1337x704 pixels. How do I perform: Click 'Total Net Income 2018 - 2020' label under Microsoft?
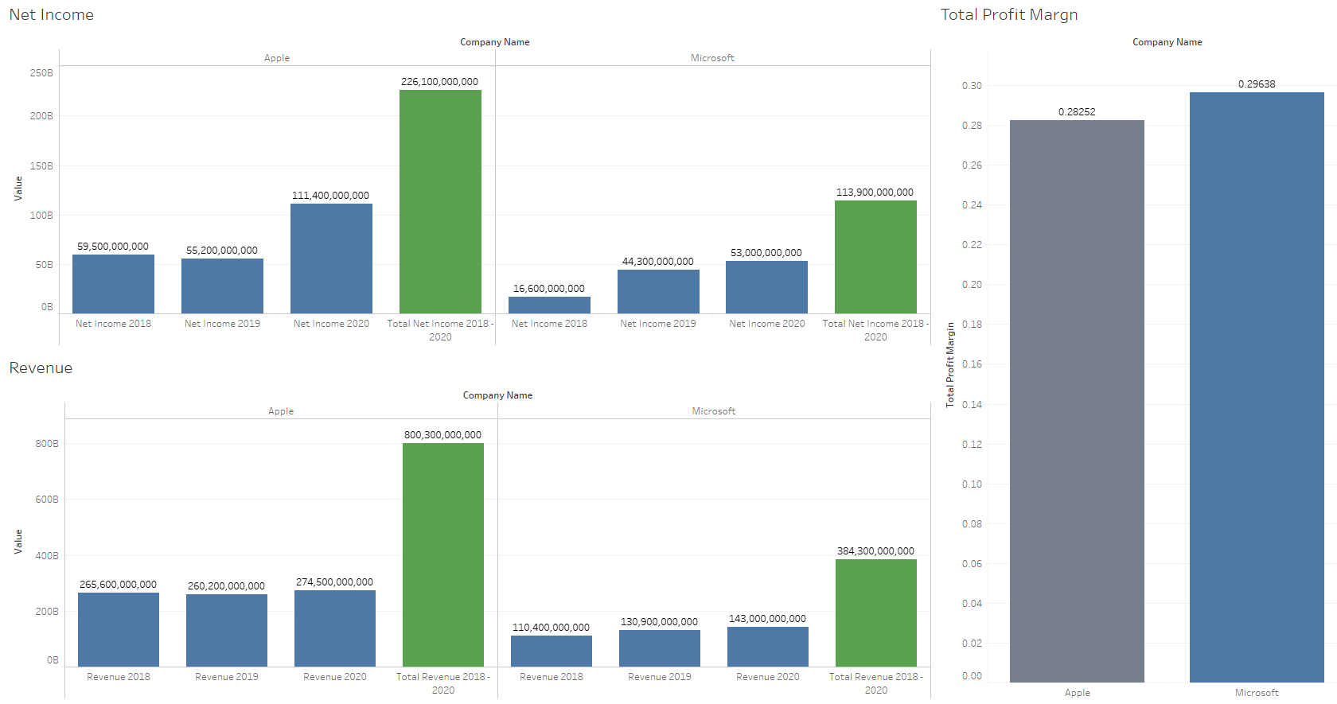pyautogui.click(x=875, y=330)
